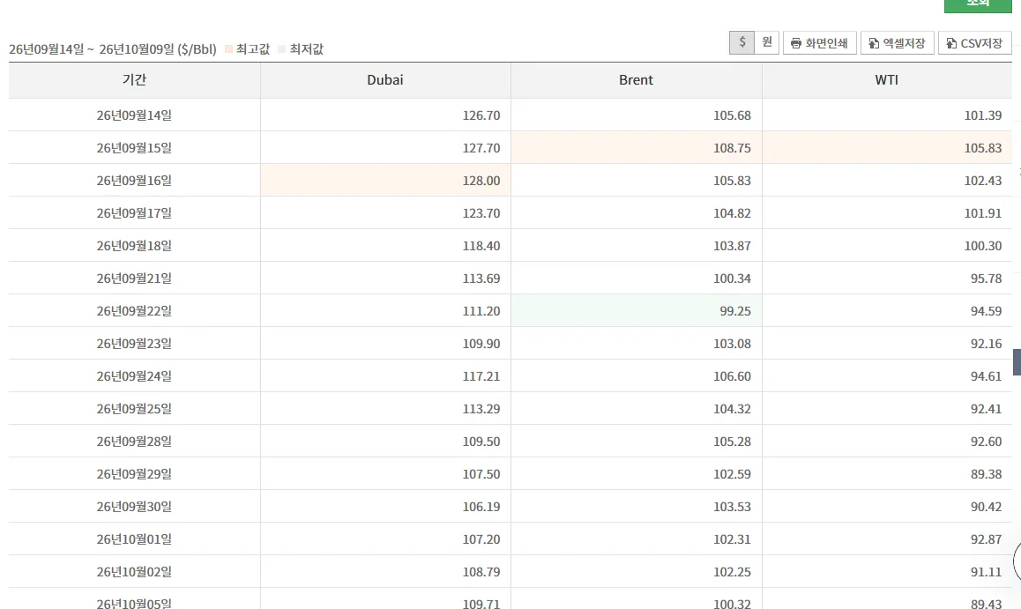This screenshot has height=609, width=1021.
Task: Click highlighted WTI value 105.83
Action: click(982, 148)
